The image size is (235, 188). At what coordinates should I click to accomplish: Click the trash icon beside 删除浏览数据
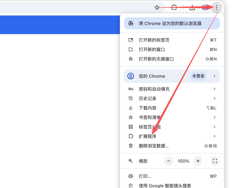[x=131, y=146]
